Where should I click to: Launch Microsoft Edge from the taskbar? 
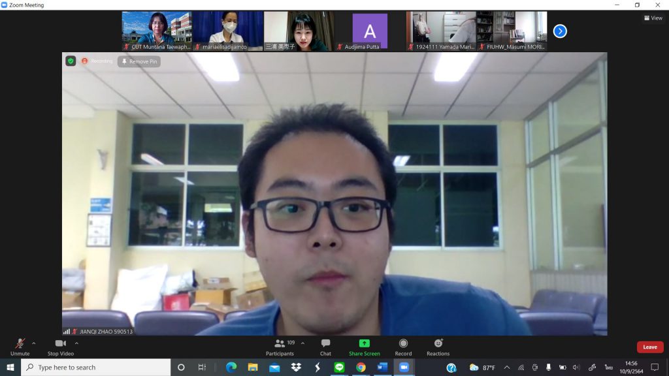tap(231, 367)
